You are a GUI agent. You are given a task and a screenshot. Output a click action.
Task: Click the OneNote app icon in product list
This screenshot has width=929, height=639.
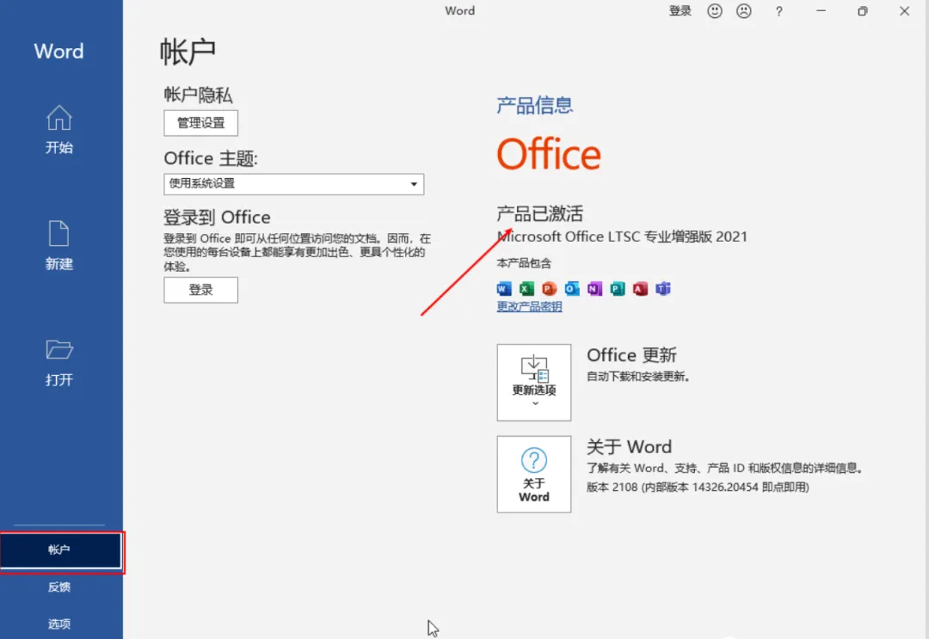594,288
